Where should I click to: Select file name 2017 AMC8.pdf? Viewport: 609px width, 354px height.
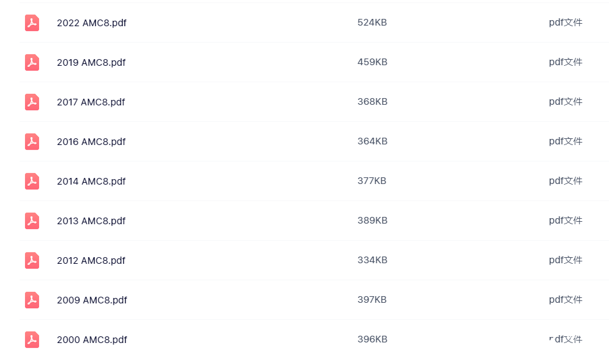coord(91,102)
